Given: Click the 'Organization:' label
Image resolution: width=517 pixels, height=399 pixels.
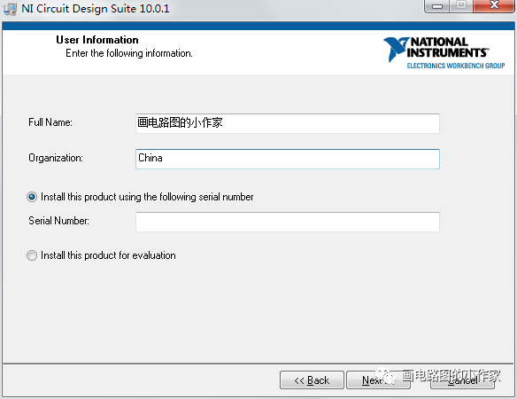Looking at the screenshot, I should (x=56, y=158).
